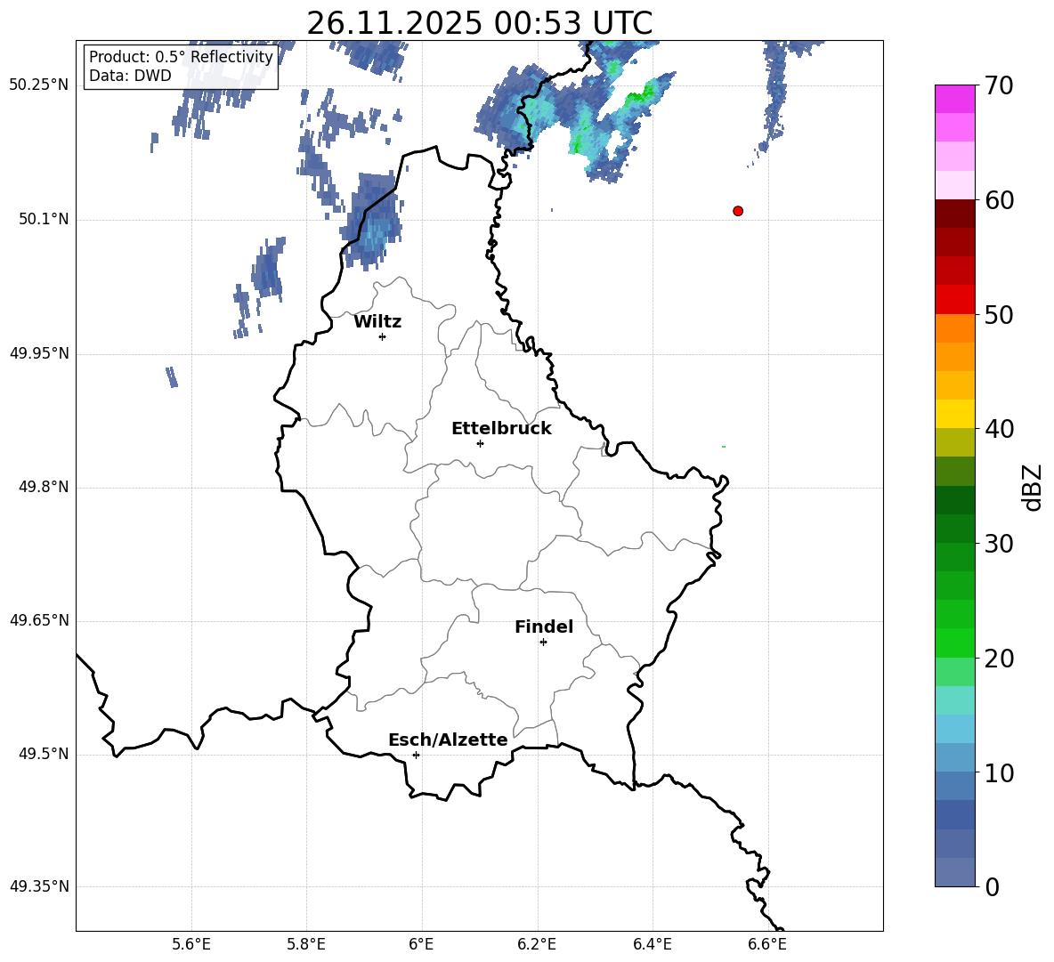Click the 10 colorbar tick label
Screen dimensions: 1054x962
(x=999, y=772)
